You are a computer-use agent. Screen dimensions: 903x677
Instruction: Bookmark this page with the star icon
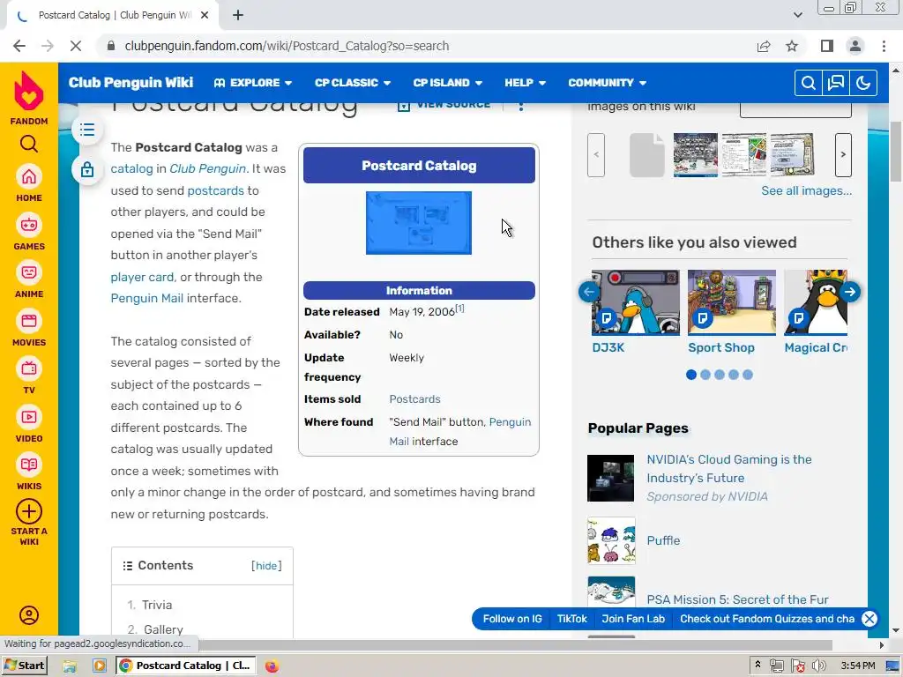(792, 46)
